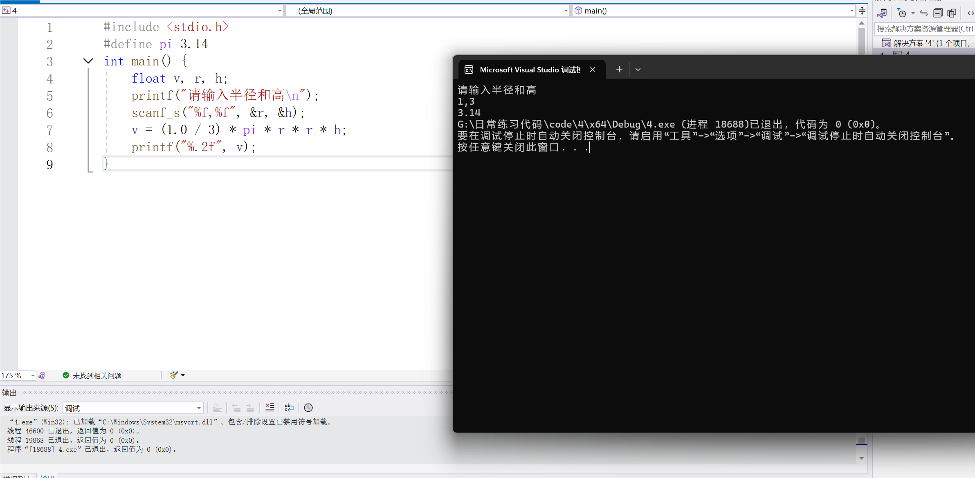
Task: Click the Microsoft Visual Studio debug console tab
Action: (530, 70)
